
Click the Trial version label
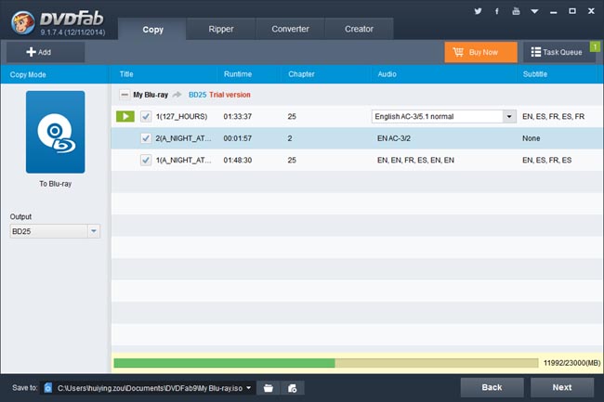click(x=230, y=95)
